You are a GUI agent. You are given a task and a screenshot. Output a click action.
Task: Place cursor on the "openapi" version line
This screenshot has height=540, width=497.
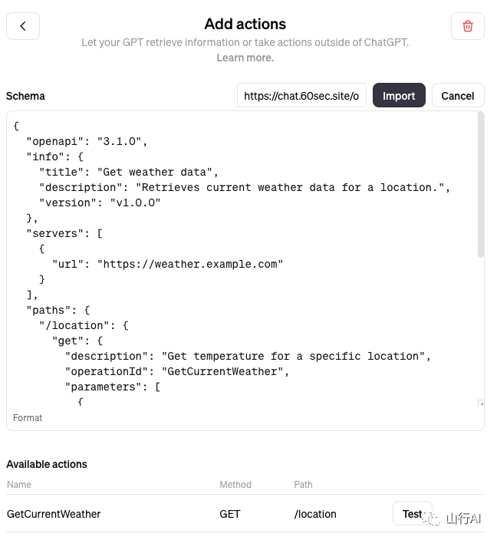coord(87,142)
